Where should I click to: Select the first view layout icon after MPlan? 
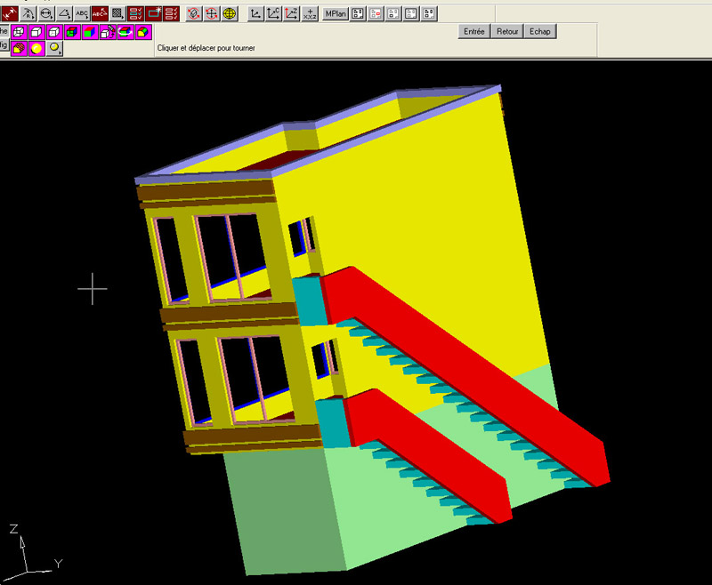coord(357,13)
